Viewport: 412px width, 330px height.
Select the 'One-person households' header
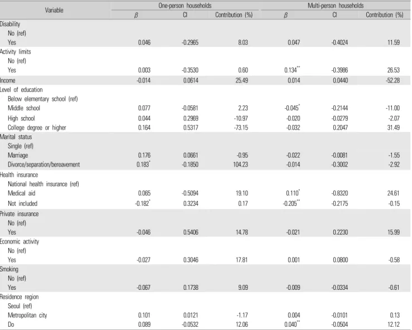pyautogui.click(x=185, y=6)
